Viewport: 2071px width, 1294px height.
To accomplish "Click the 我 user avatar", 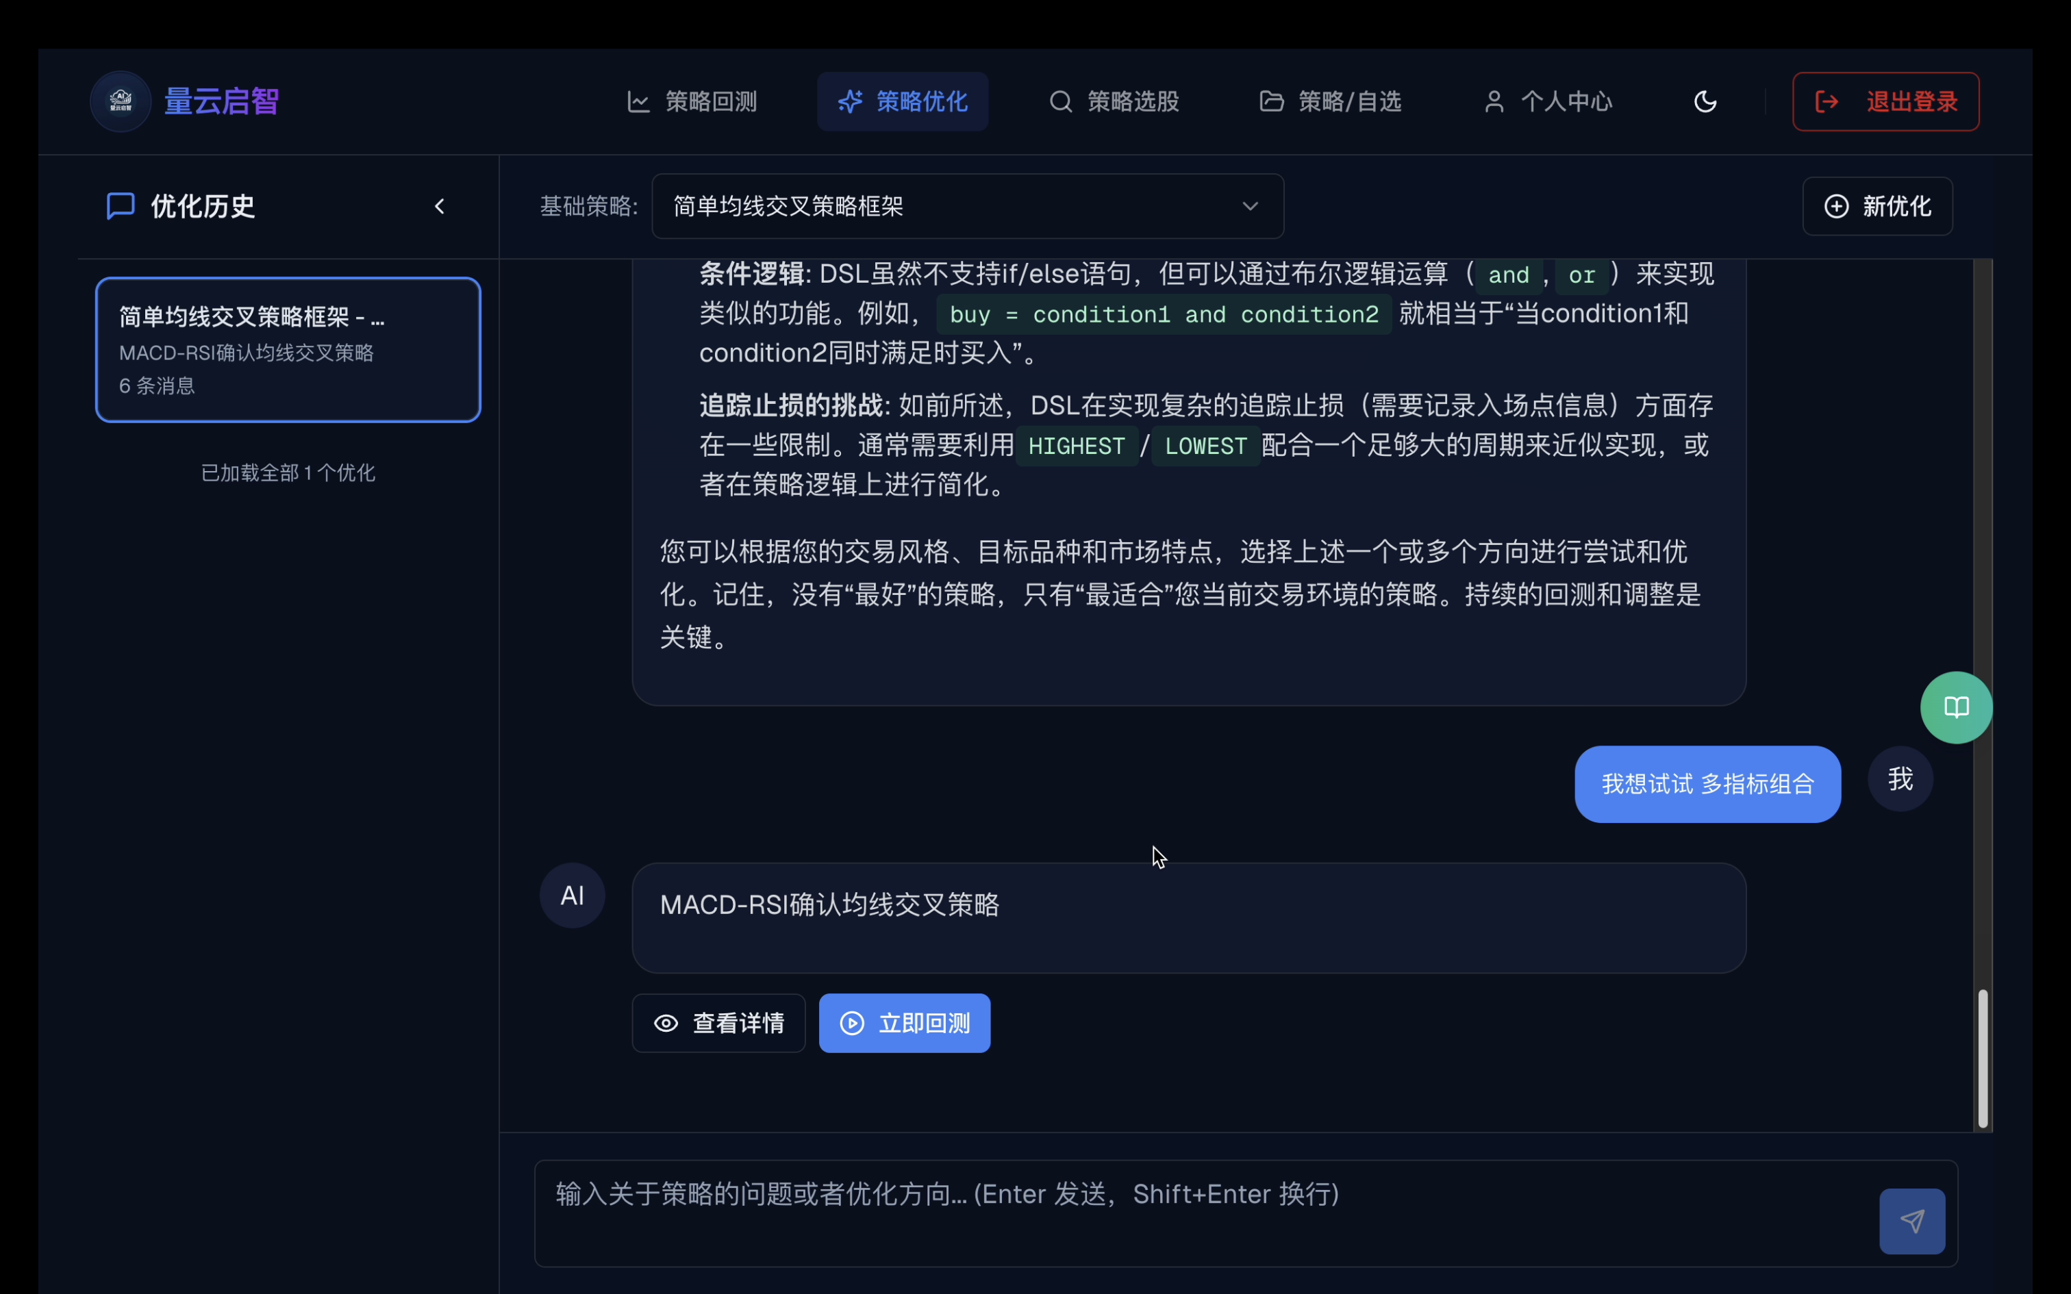I will pyautogui.click(x=1900, y=779).
